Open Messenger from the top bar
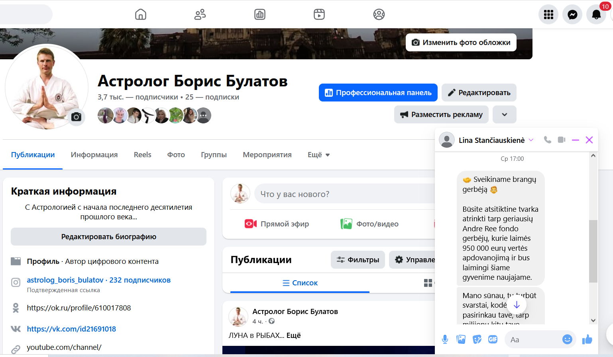 point(572,15)
